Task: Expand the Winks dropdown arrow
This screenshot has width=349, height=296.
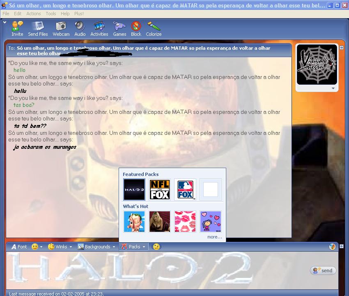Action: click(x=71, y=247)
